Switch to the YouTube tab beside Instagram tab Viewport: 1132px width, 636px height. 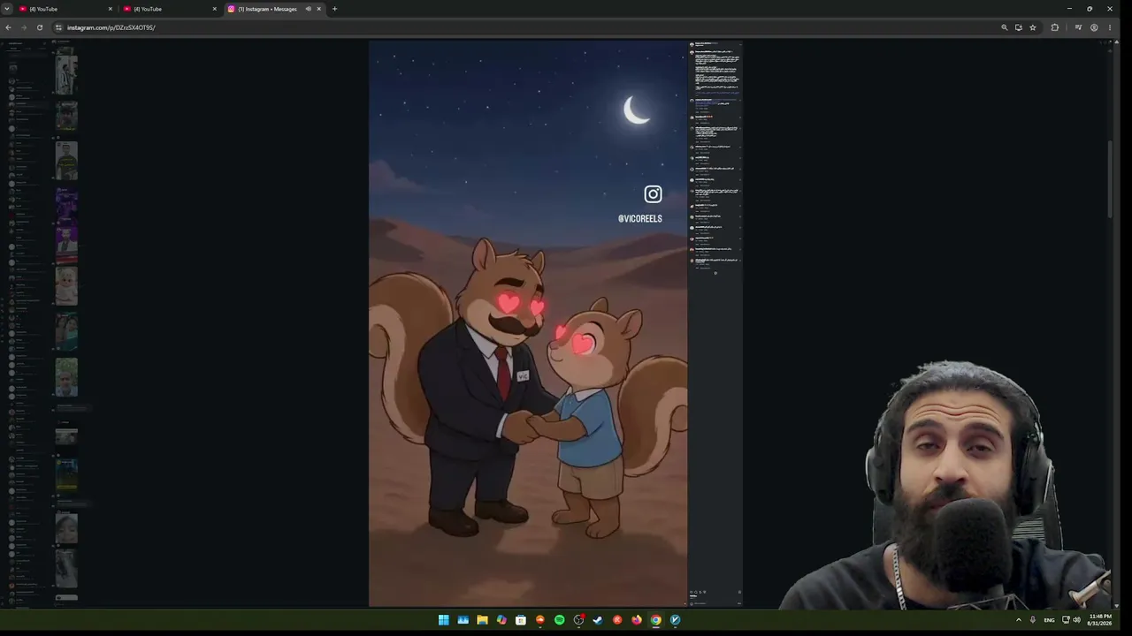pos(171,9)
